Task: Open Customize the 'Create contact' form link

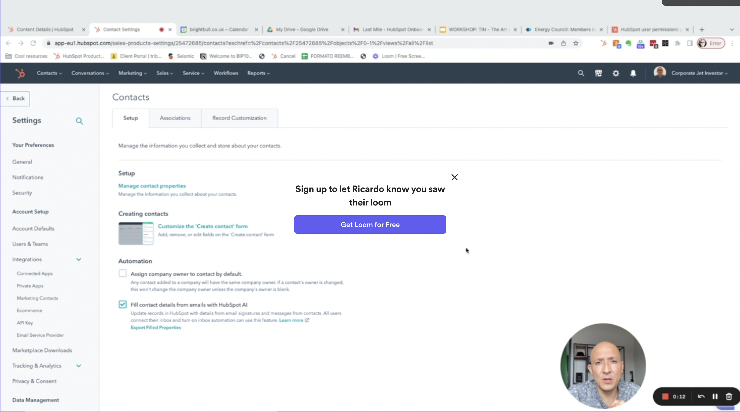Action: tap(203, 226)
